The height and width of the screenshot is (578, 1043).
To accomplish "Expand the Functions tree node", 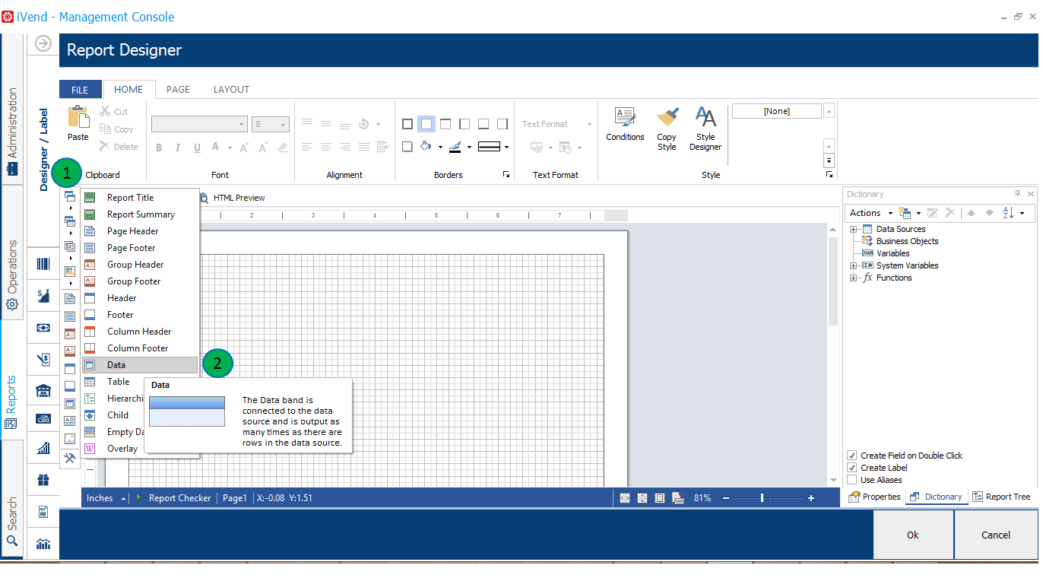I will (x=853, y=278).
